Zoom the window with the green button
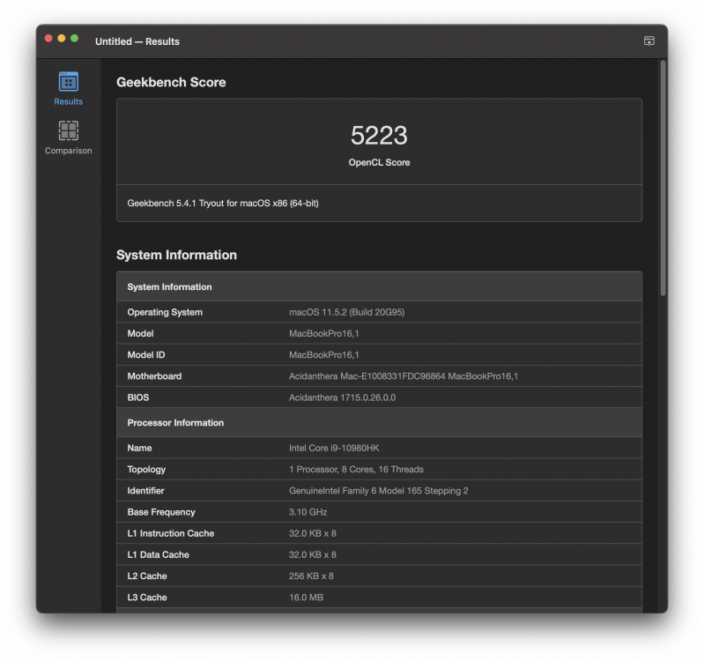 pos(75,39)
